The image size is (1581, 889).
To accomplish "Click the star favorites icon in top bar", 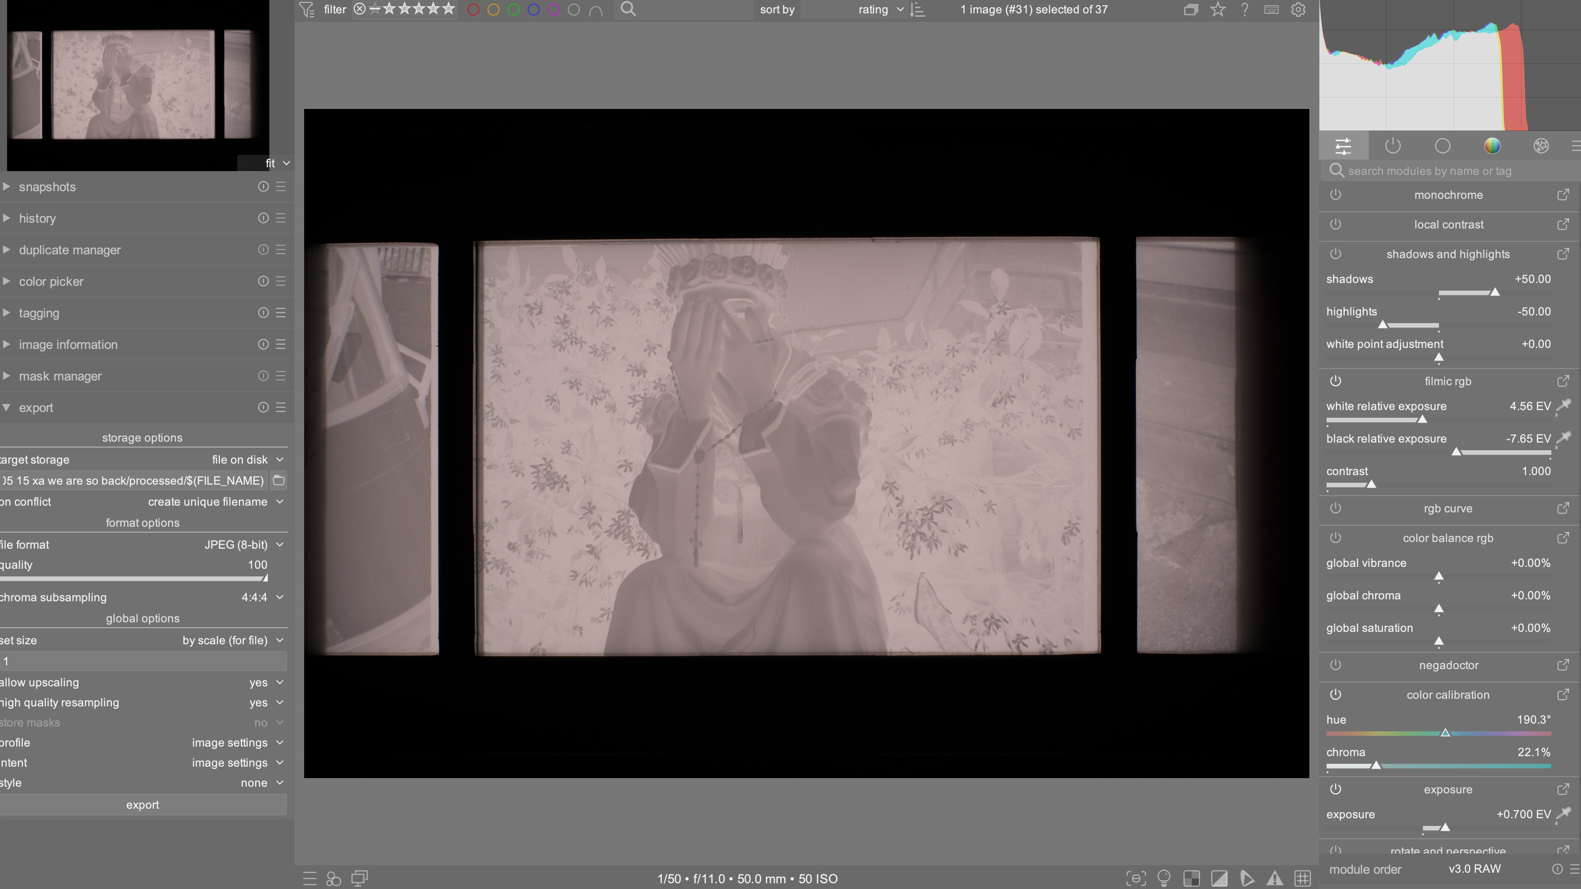I will pos(1218,9).
